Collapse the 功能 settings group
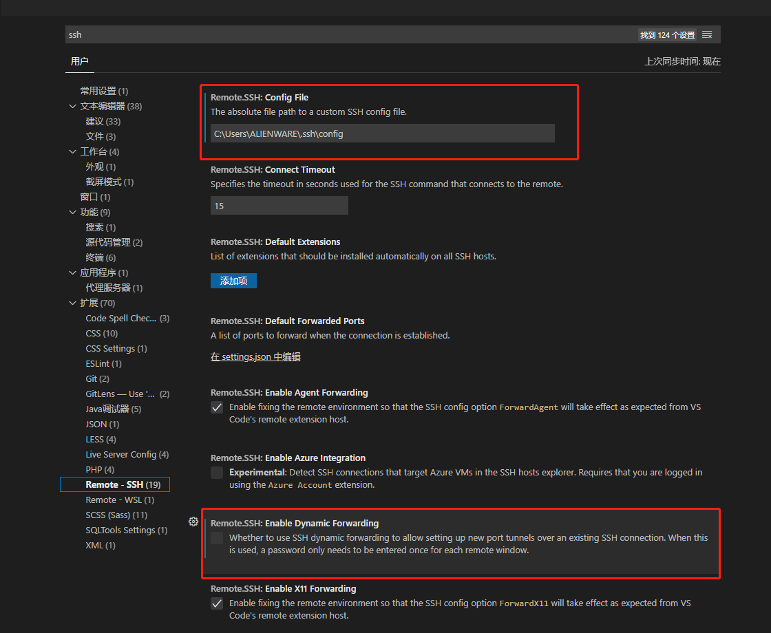Image resolution: width=771 pixels, height=633 pixels. tap(73, 212)
